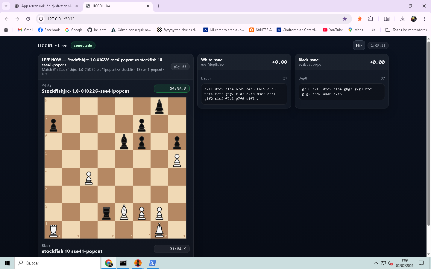Expand the hidden bookmarks chevron
This screenshot has width=431, height=269.
(373, 30)
